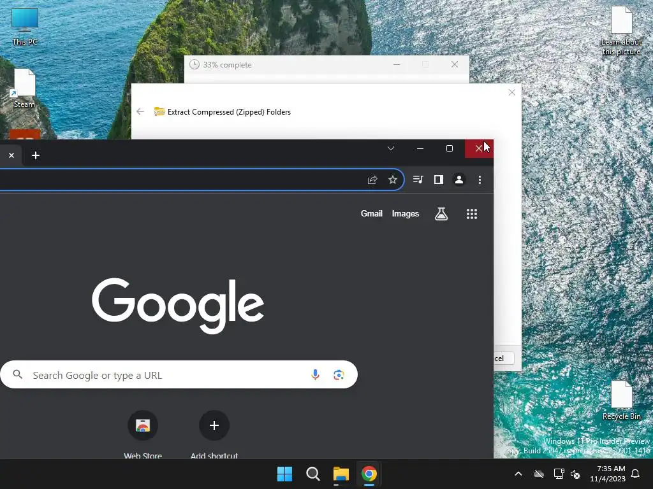Click the muted volume tray icon

(576, 474)
